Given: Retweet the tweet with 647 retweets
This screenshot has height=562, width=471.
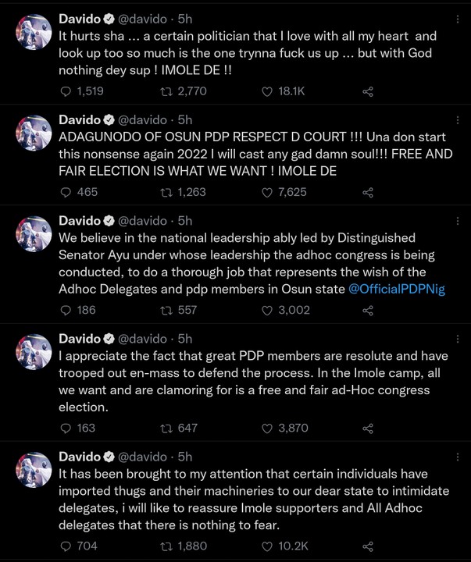Looking at the screenshot, I should [x=166, y=428].
